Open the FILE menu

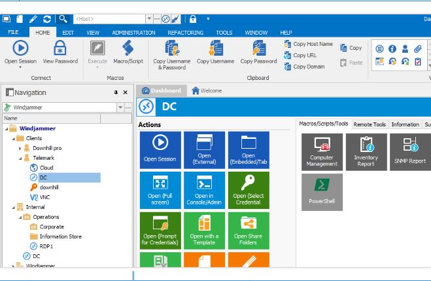14,33
